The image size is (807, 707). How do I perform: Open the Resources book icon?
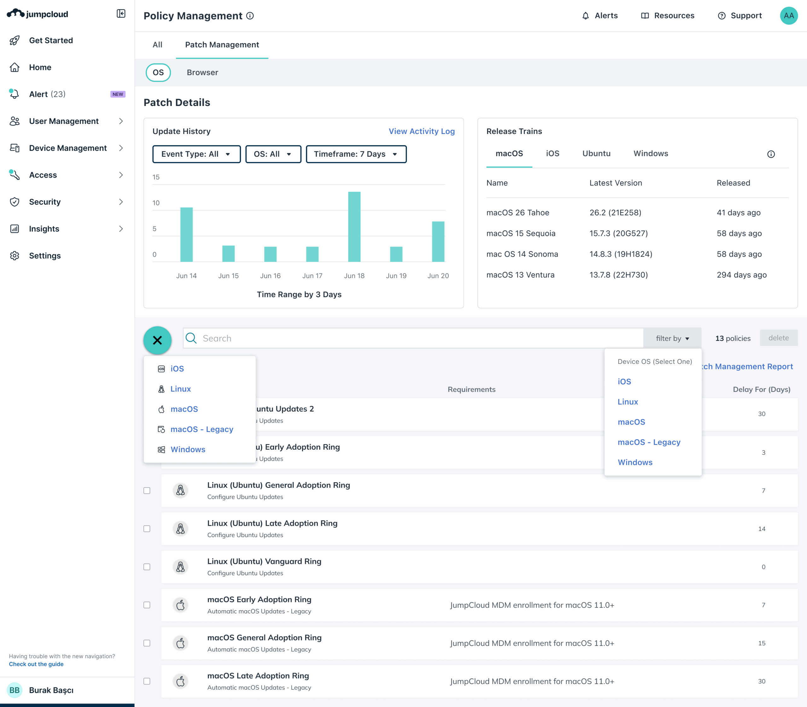tap(644, 16)
